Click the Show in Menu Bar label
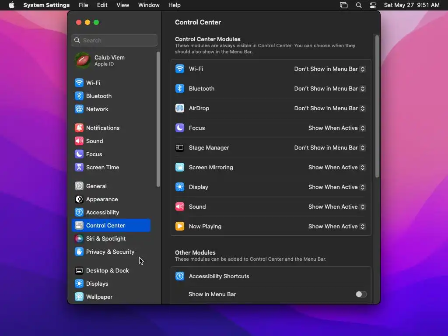Viewport: 448px width, 336px height. point(212,294)
